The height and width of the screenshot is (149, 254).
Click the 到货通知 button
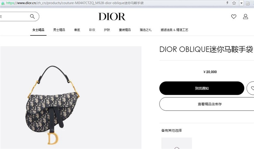click(202, 88)
